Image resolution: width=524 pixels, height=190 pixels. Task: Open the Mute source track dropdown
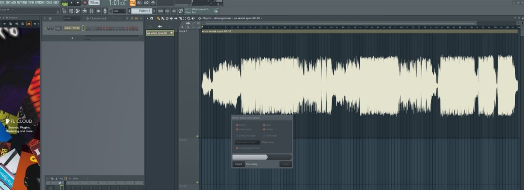[x=248, y=142]
